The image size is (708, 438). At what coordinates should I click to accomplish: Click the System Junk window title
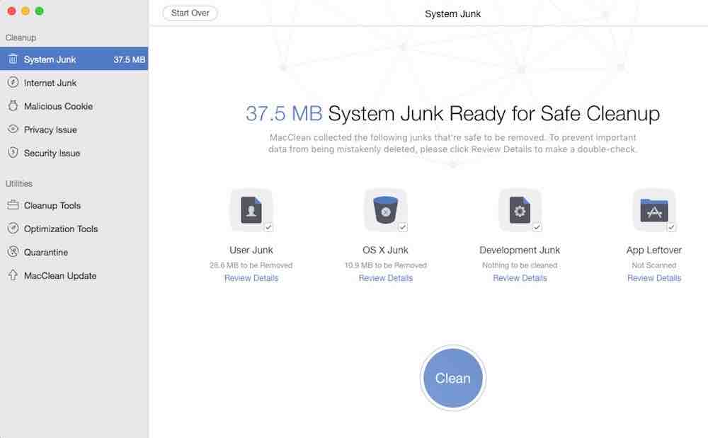click(452, 14)
